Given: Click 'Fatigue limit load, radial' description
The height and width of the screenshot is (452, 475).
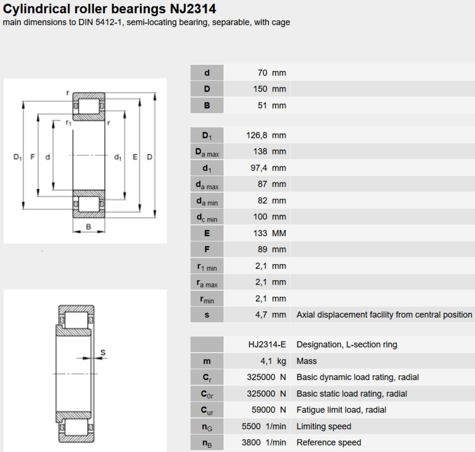Looking at the screenshot, I should (x=341, y=410).
